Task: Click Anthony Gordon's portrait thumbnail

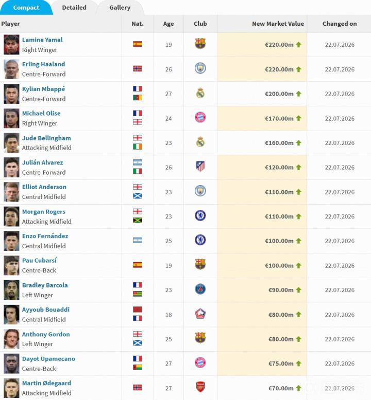Action: click(x=11, y=339)
